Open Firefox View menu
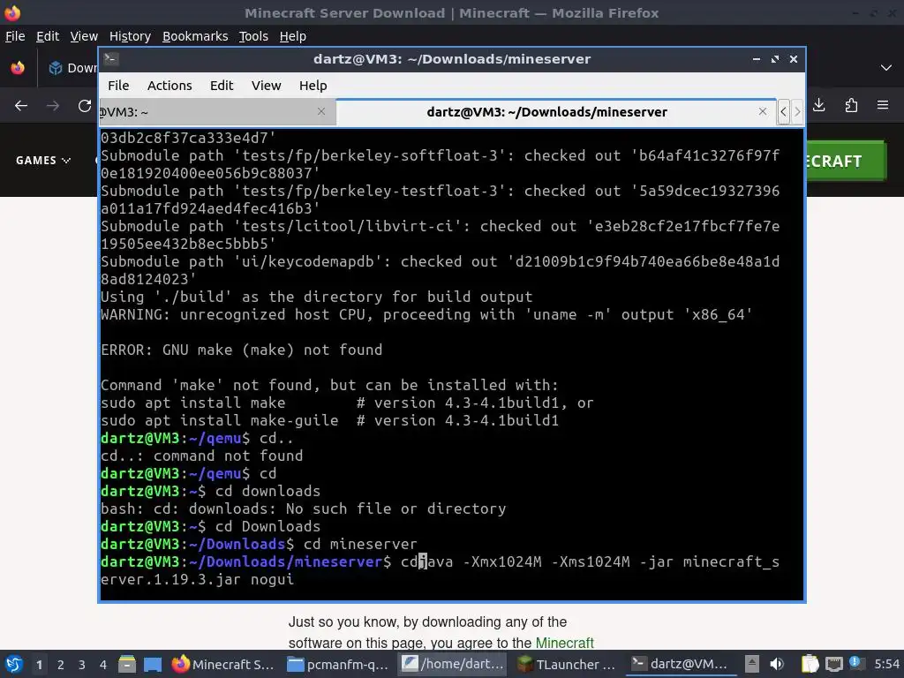This screenshot has height=678, width=904. [84, 35]
